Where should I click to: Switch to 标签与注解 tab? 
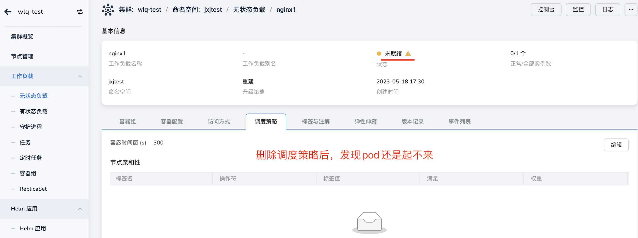pos(316,122)
